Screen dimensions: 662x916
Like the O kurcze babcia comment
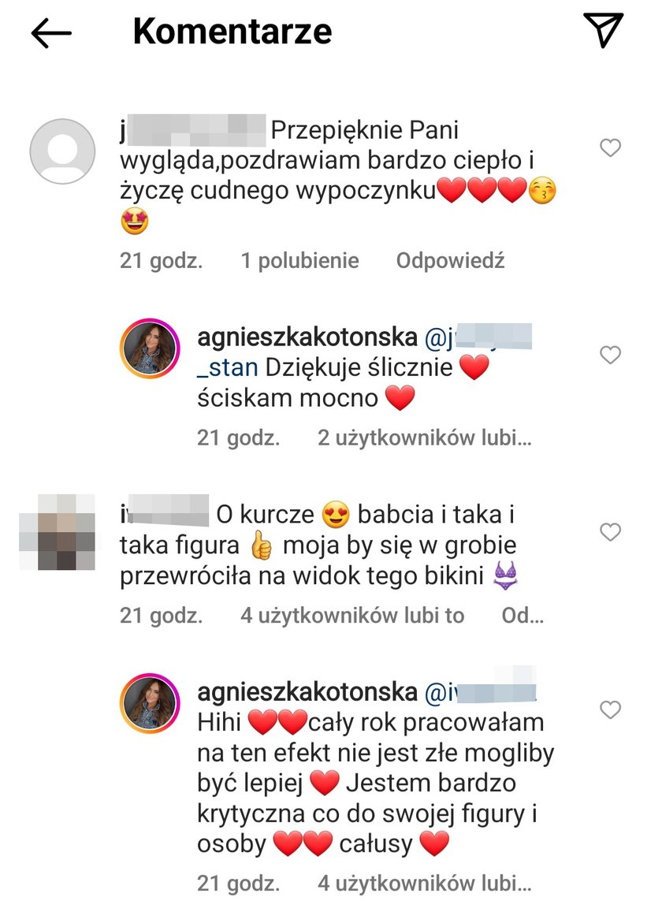pos(610,531)
